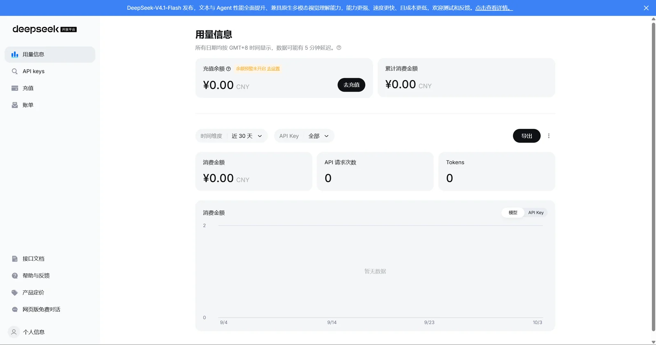Click the 去充值 button

(351, 85)
